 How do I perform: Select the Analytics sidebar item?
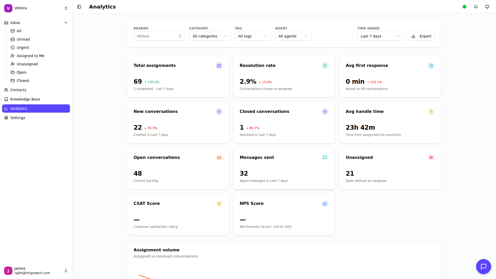point(36,109)
